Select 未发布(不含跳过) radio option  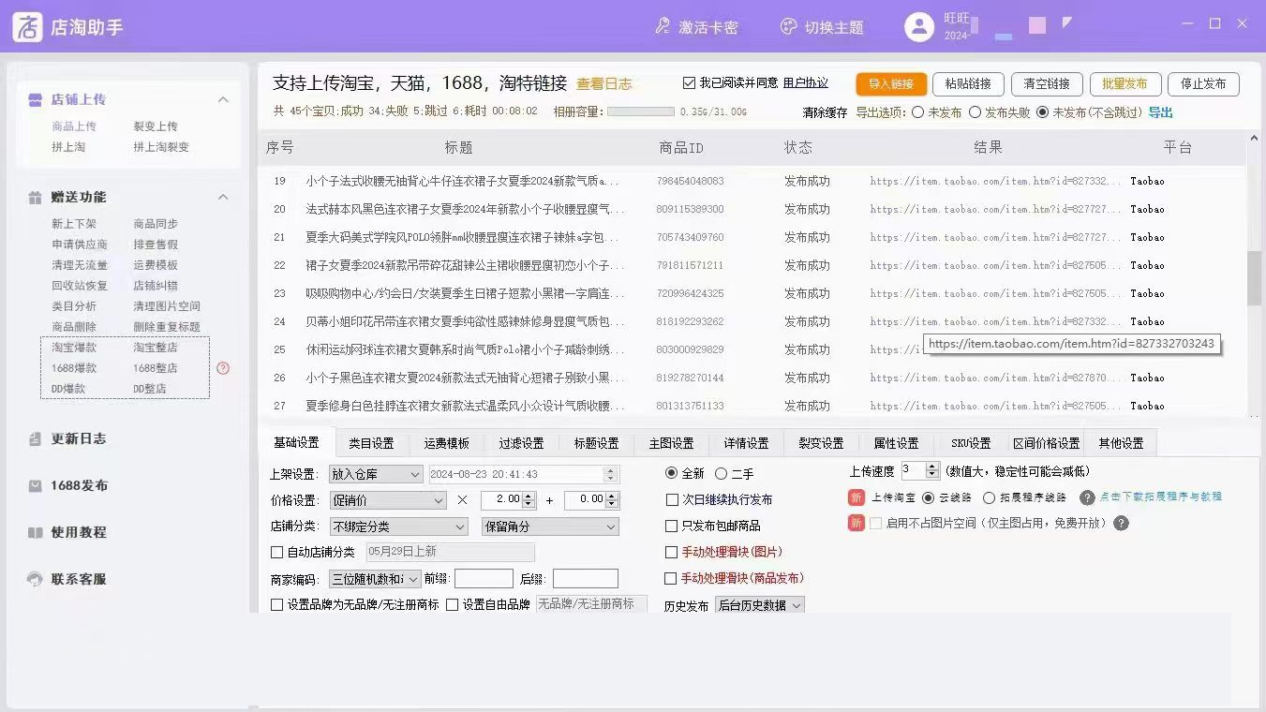pyautogui.click(x=1043, y=112)
